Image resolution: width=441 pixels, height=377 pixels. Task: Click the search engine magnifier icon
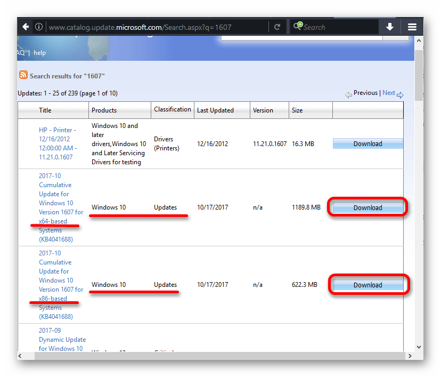click(297, 27)
